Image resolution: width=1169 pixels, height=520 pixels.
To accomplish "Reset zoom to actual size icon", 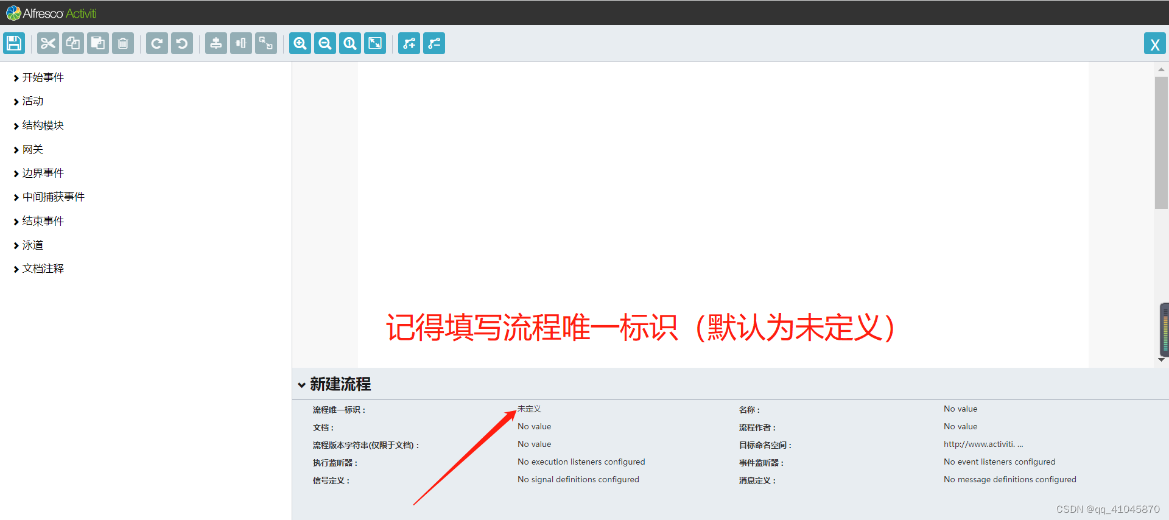I will pyautogui.click(x=350, y=43).
